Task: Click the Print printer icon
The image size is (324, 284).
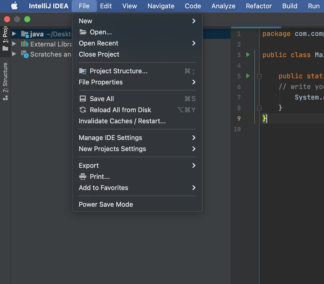Action: click(x=83, y=177)
